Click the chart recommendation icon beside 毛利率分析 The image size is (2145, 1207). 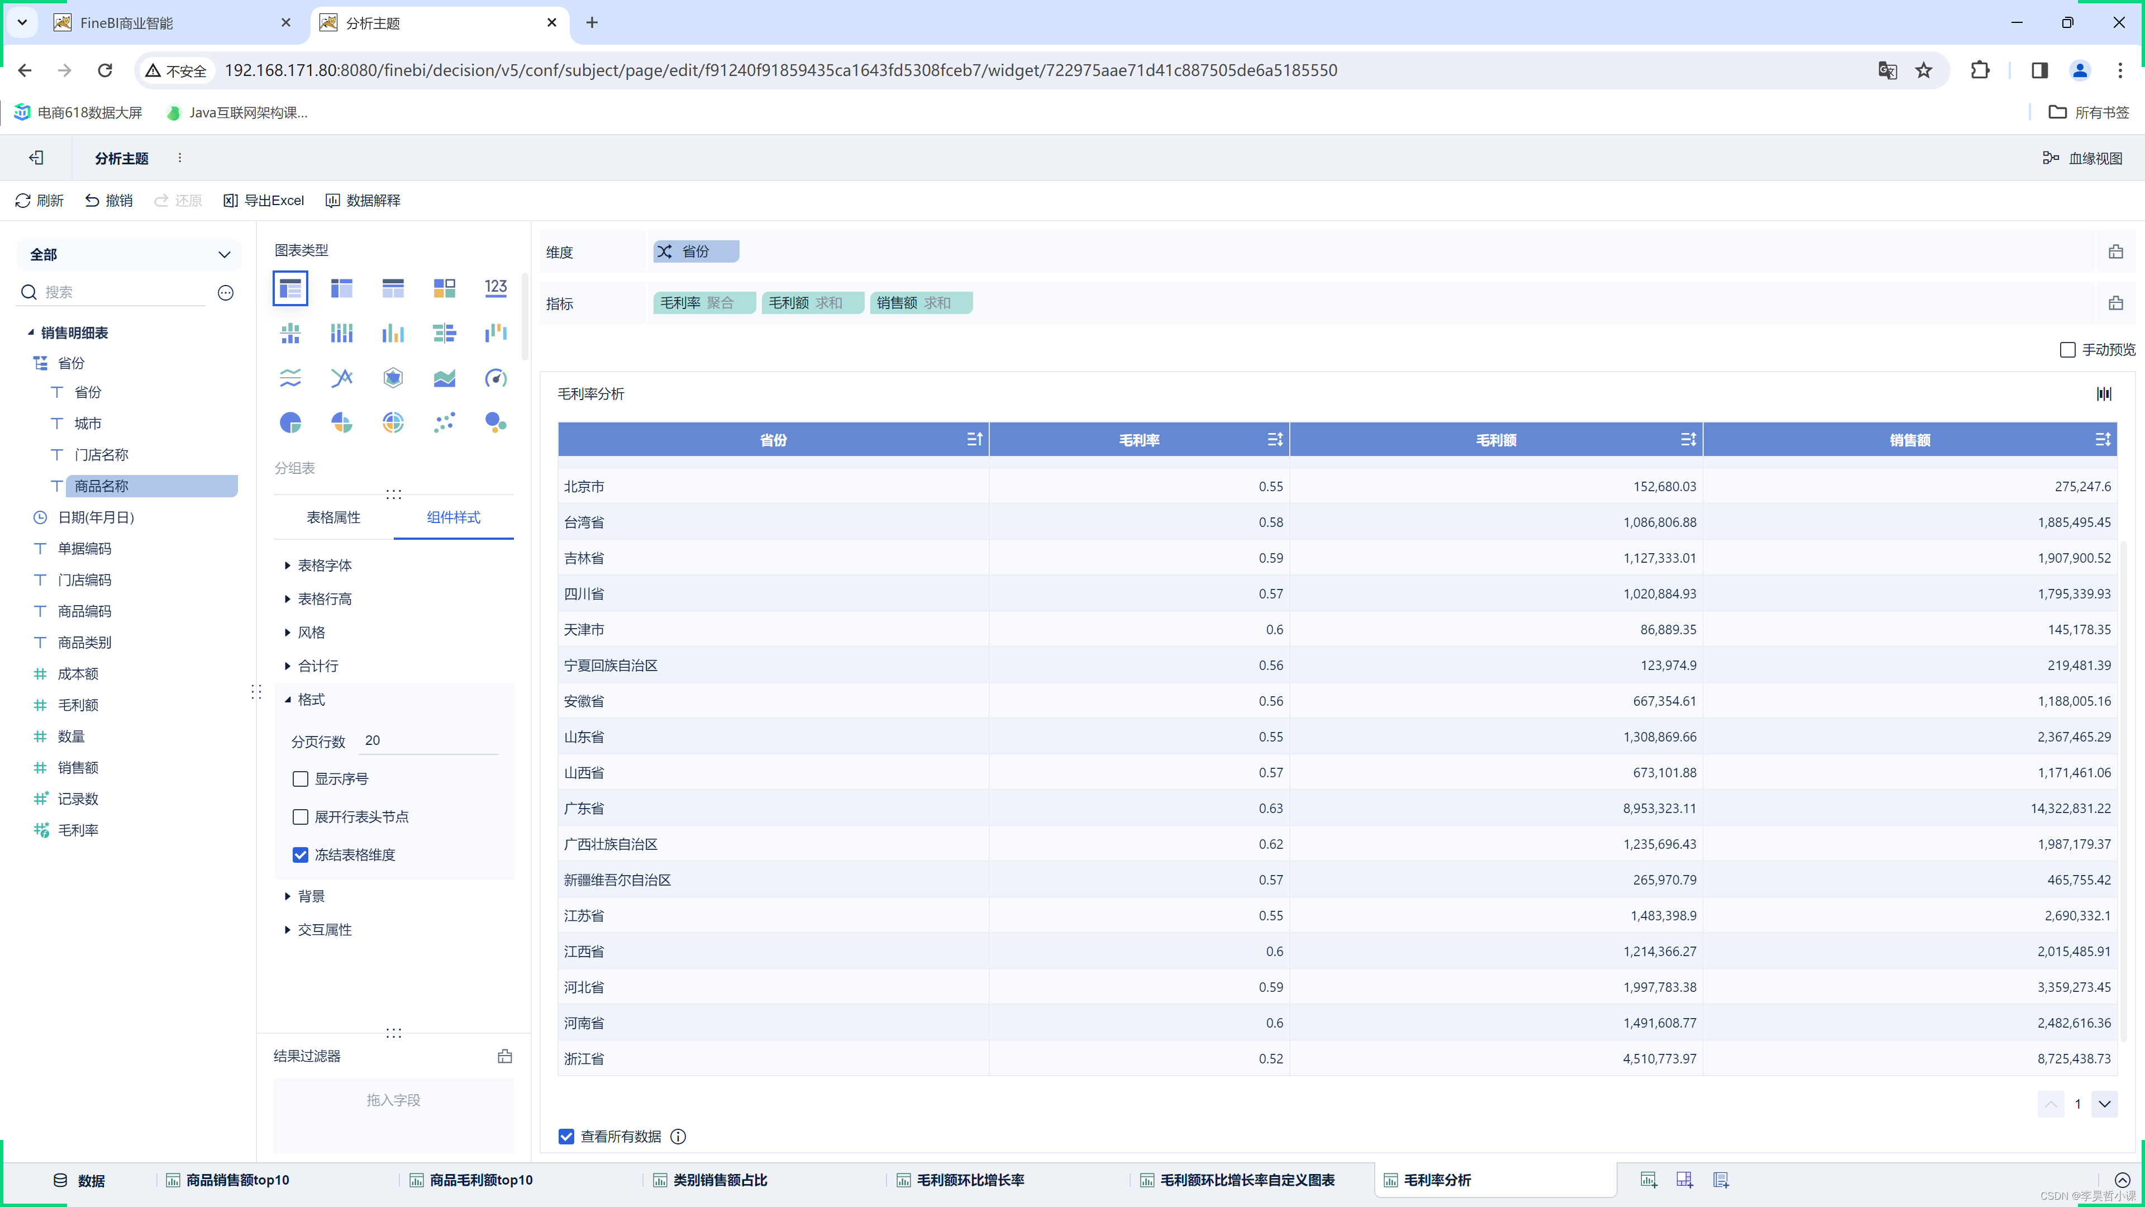pos(2104,394)
